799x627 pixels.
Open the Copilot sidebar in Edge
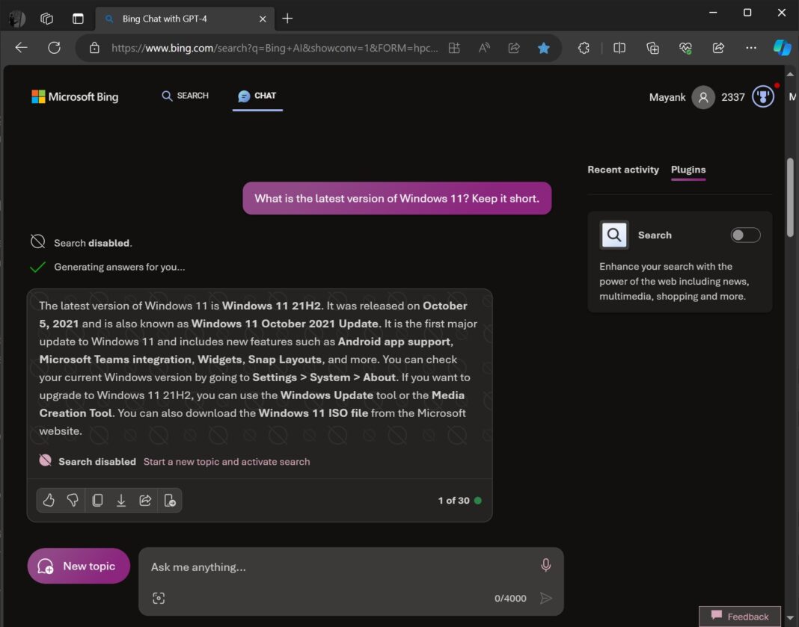[783, 47]
